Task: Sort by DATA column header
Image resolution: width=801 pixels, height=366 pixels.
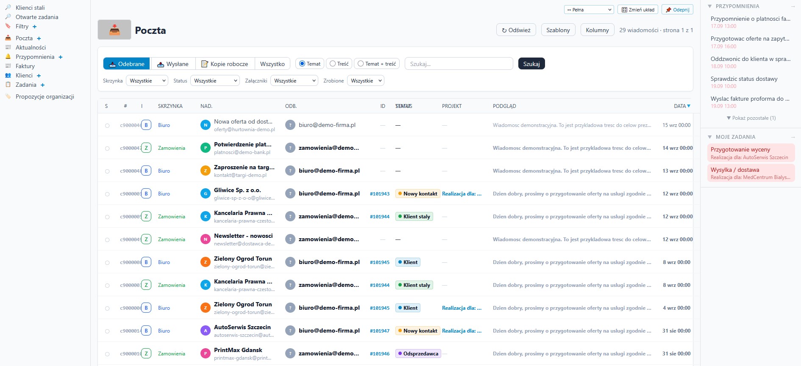Action: tap(682, 106)
